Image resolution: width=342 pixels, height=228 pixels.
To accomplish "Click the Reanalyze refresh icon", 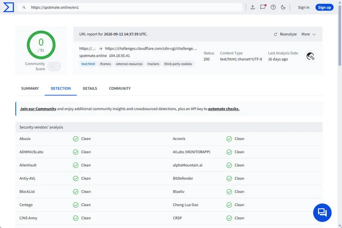I will coord(275,34).
